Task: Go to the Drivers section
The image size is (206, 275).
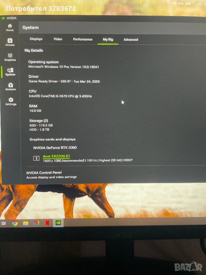Action: (10, 42)
